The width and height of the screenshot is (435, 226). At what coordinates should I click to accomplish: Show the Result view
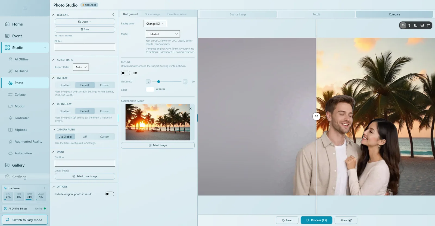tap(316, 14)
